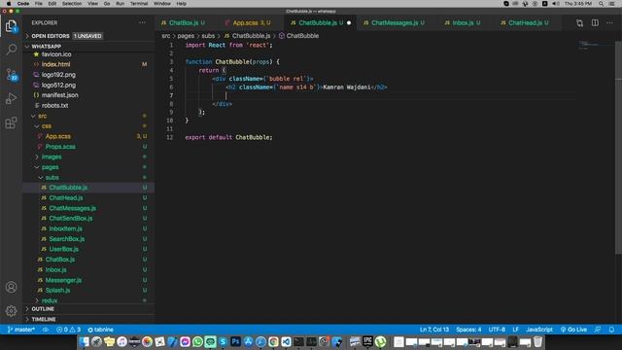The height and width of the screenshot is (350, 622).
Task: Click the unsaved dot on ChatBubble.js tab
Action: [x=349, y=23]
